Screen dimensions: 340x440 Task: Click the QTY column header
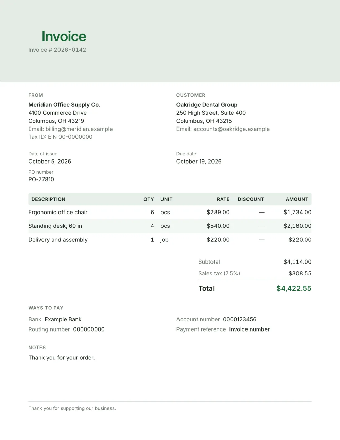(x=149, y=199)
